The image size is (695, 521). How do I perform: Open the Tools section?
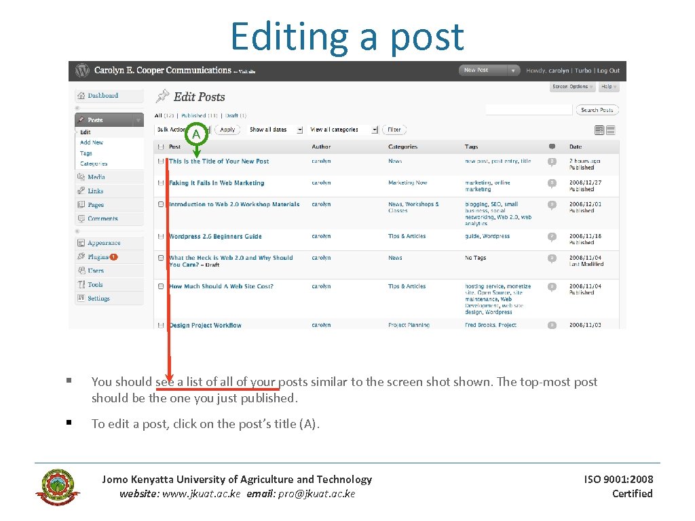coord(94,284)
